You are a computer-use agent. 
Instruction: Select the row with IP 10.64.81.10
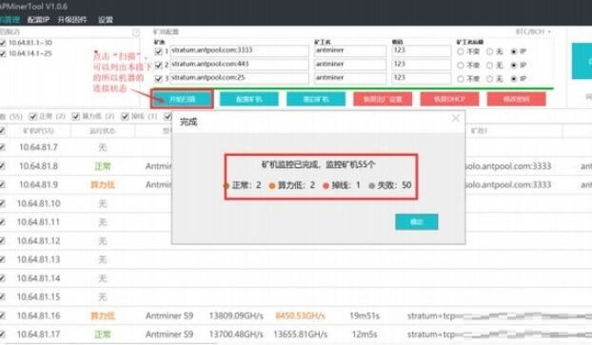(x=3, y=203)
